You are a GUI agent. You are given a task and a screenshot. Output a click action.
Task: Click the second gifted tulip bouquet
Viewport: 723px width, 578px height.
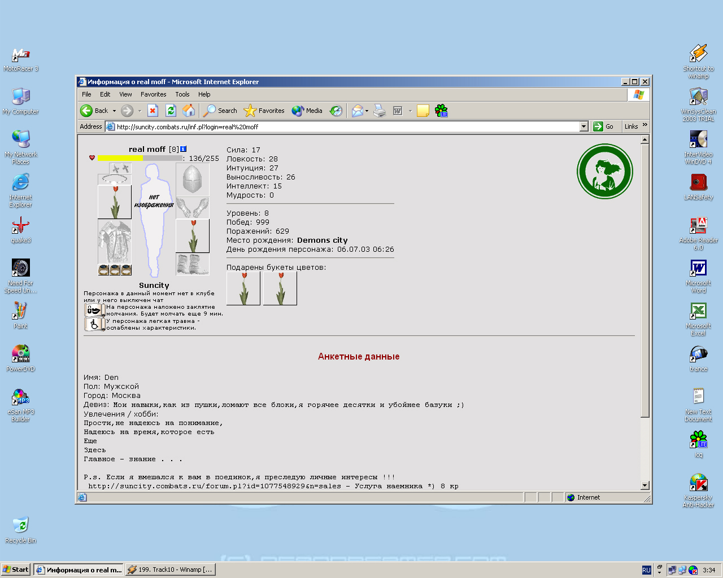click(280, 288)
